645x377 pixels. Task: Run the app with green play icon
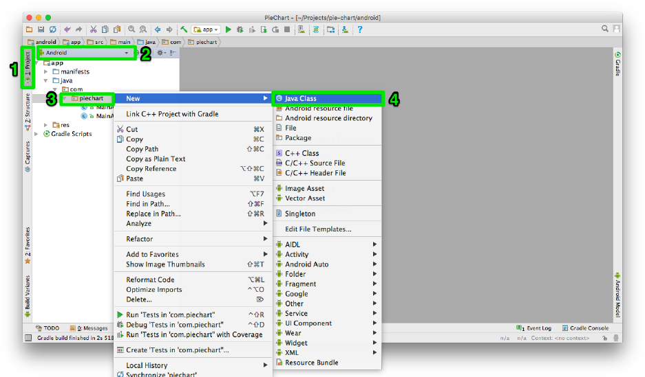tap(229, 30)
